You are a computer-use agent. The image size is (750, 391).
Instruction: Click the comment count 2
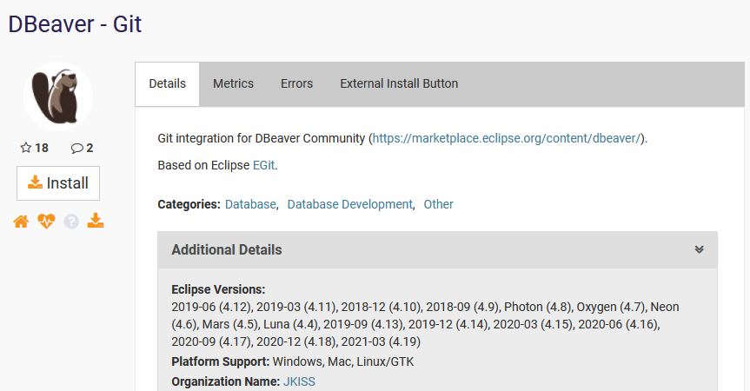point(90,149)
